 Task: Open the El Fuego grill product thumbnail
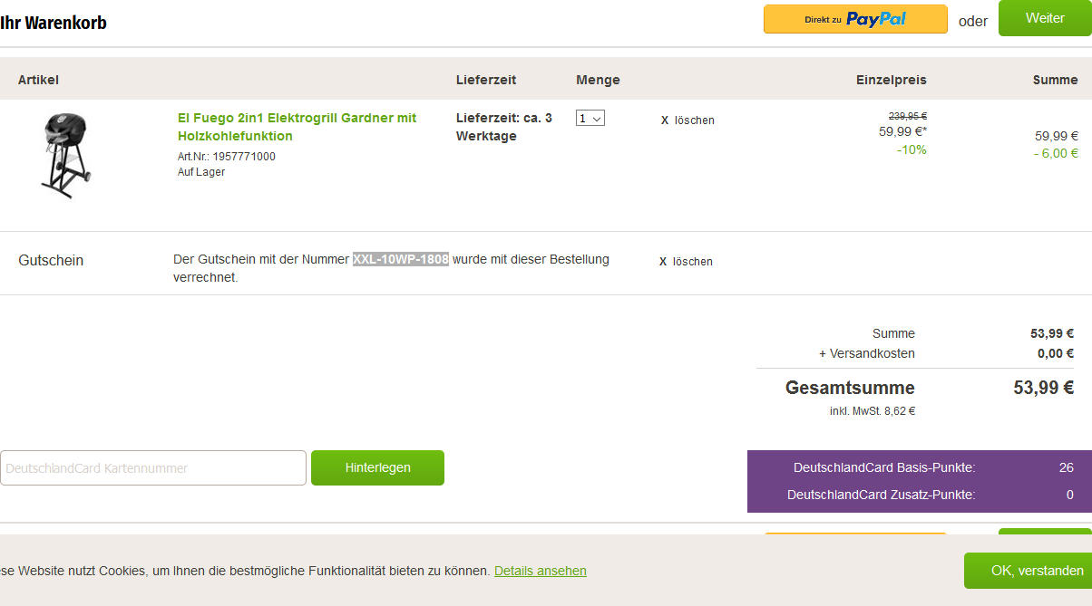[65, 154]
